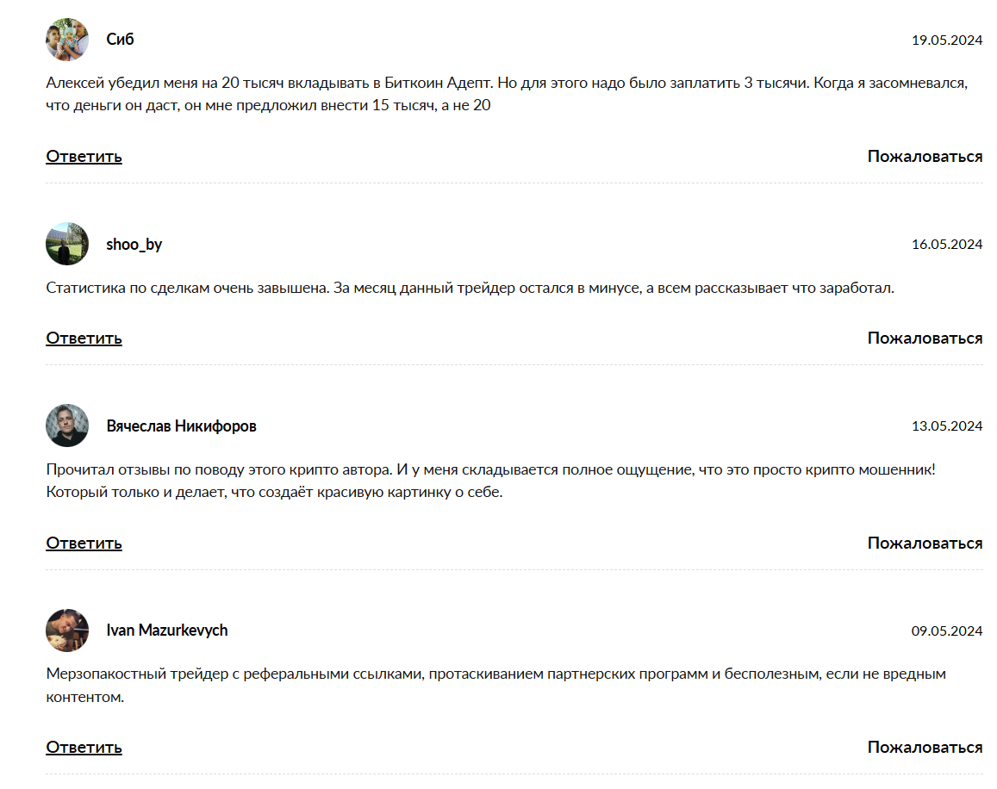The image size is (997, 789).
Task: Click Ivan Mazurkevych's avatar photo
Action: pyautogui.click(x=67, y=631)
